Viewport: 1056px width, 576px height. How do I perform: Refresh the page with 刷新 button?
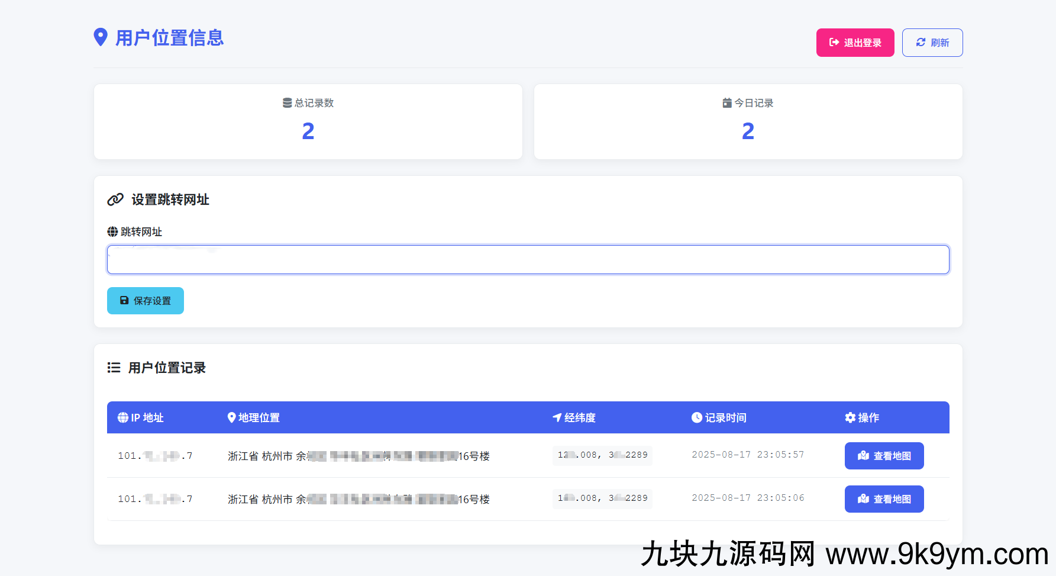[x=932, y=43]
